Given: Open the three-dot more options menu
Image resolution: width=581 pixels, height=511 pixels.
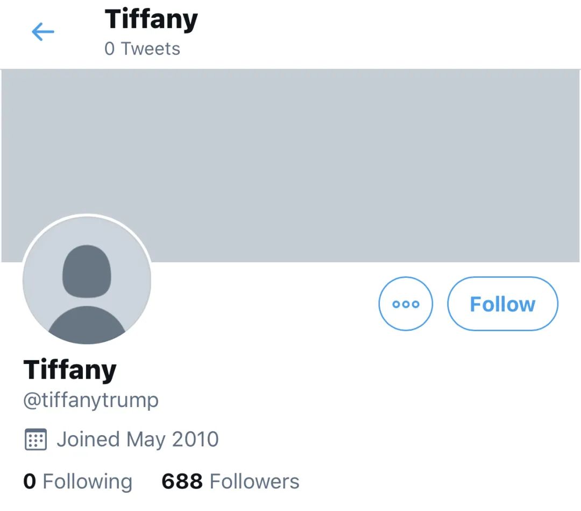Looking at the screenshot, I should [x=406, y=304].
